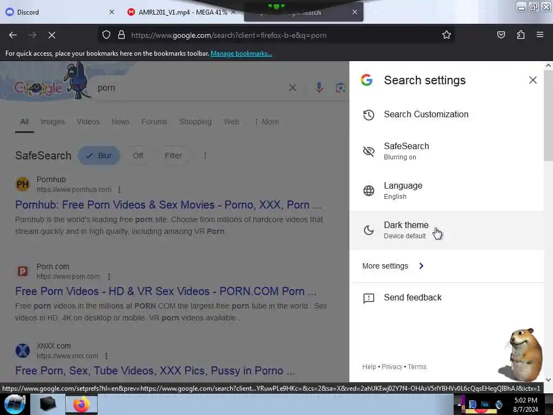
Task: Go forward using the browser forward arrow
Action: click(32, 35)
